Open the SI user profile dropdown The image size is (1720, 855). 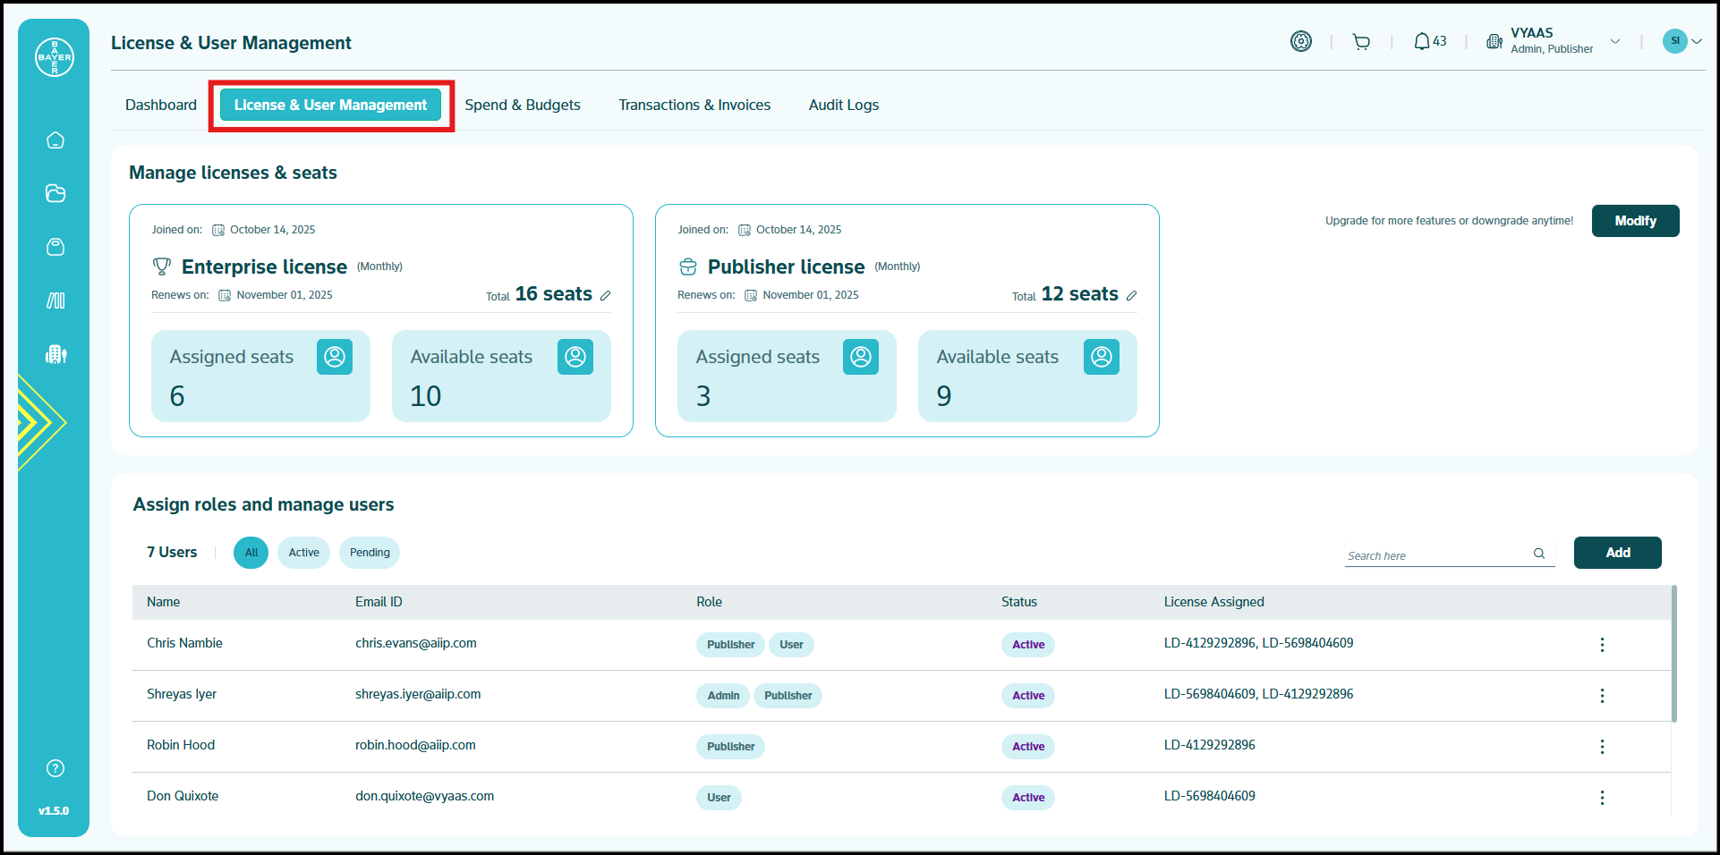click(1682, 41)
